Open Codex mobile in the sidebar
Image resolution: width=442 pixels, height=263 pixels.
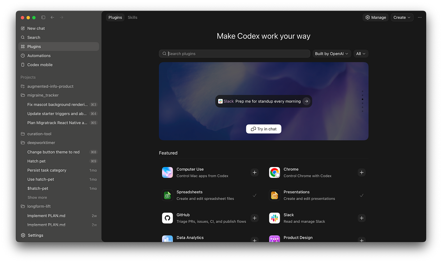pos(59,65)
